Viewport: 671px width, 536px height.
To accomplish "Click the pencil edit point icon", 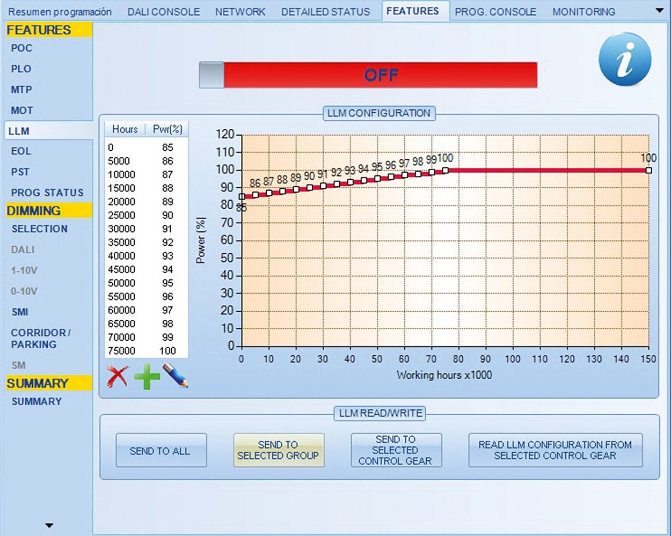I will point(175,376).
